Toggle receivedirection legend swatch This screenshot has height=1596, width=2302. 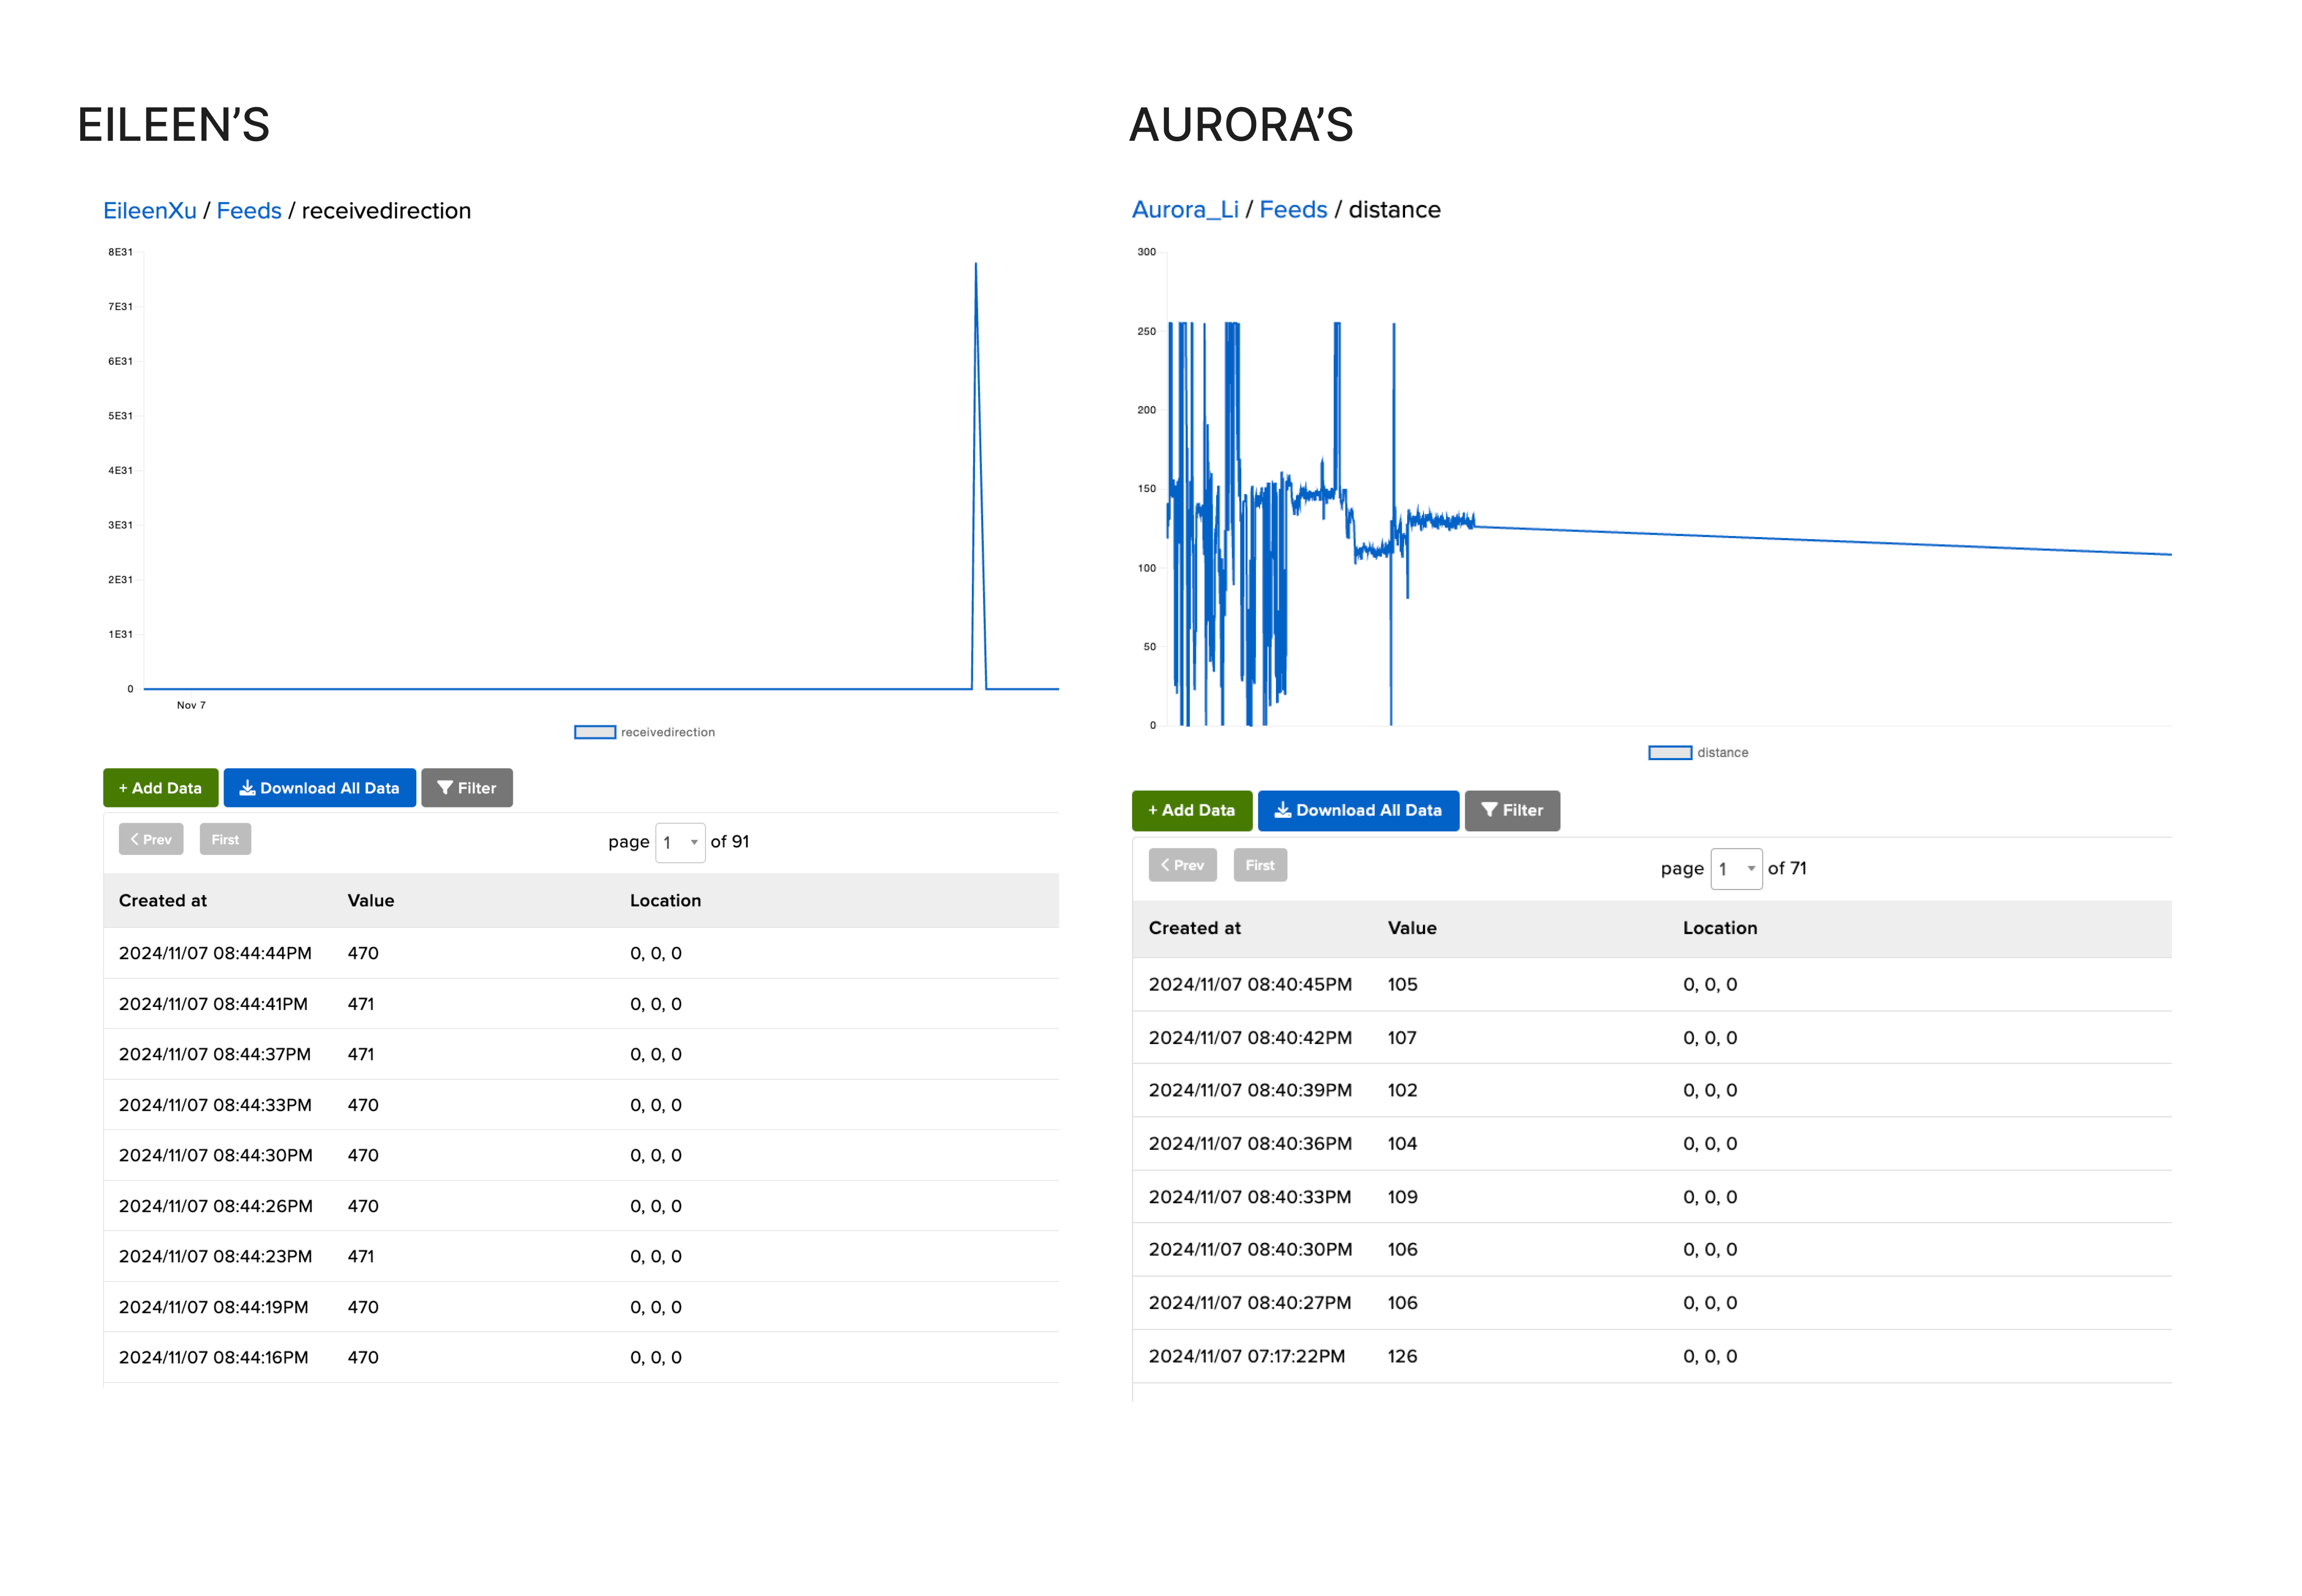point(595,732)
